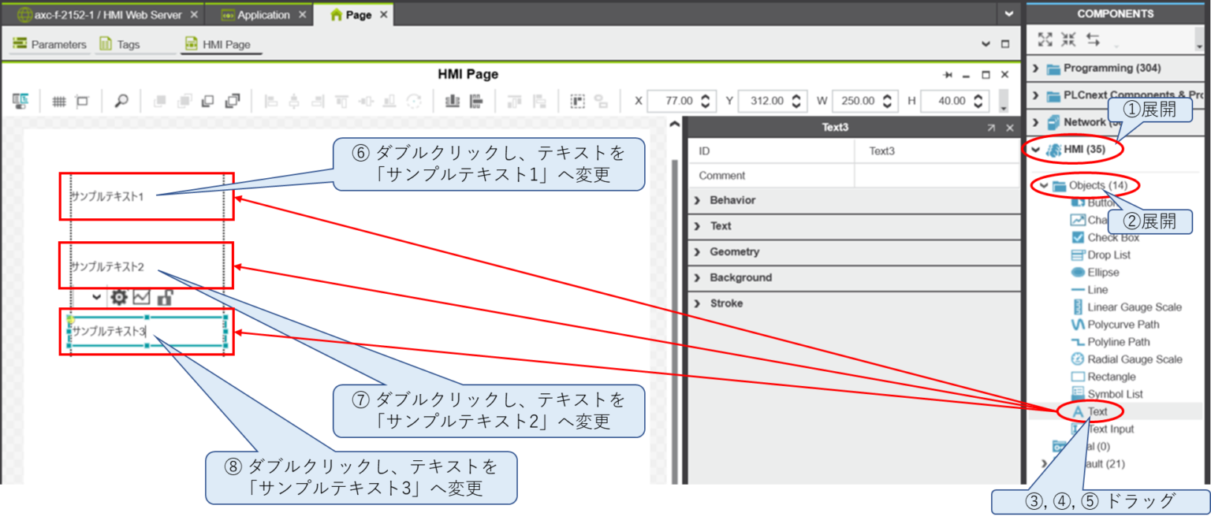Click the Comment input field in the Text3 panel
This screenshot has width=1211, height=524.
(930, 175)
